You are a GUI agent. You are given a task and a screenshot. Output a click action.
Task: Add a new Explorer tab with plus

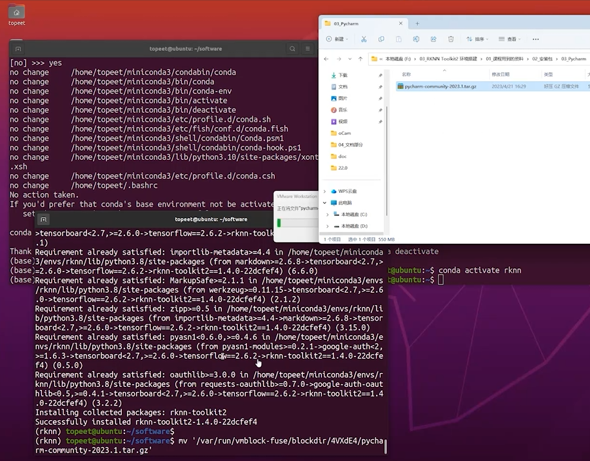[417, 23]
